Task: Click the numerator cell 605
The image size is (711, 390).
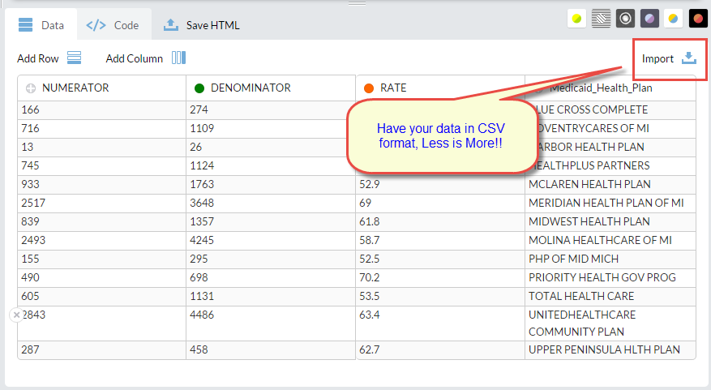Action: tap(102, 296)
